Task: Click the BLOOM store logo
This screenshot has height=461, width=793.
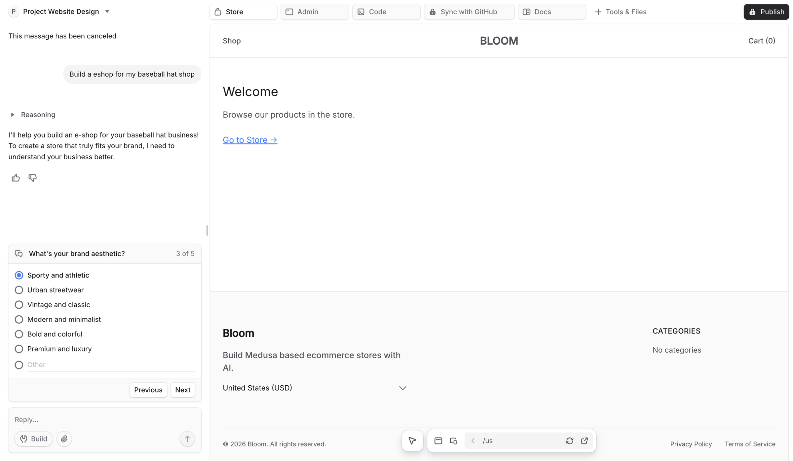Action: click(x=499, y=41)
